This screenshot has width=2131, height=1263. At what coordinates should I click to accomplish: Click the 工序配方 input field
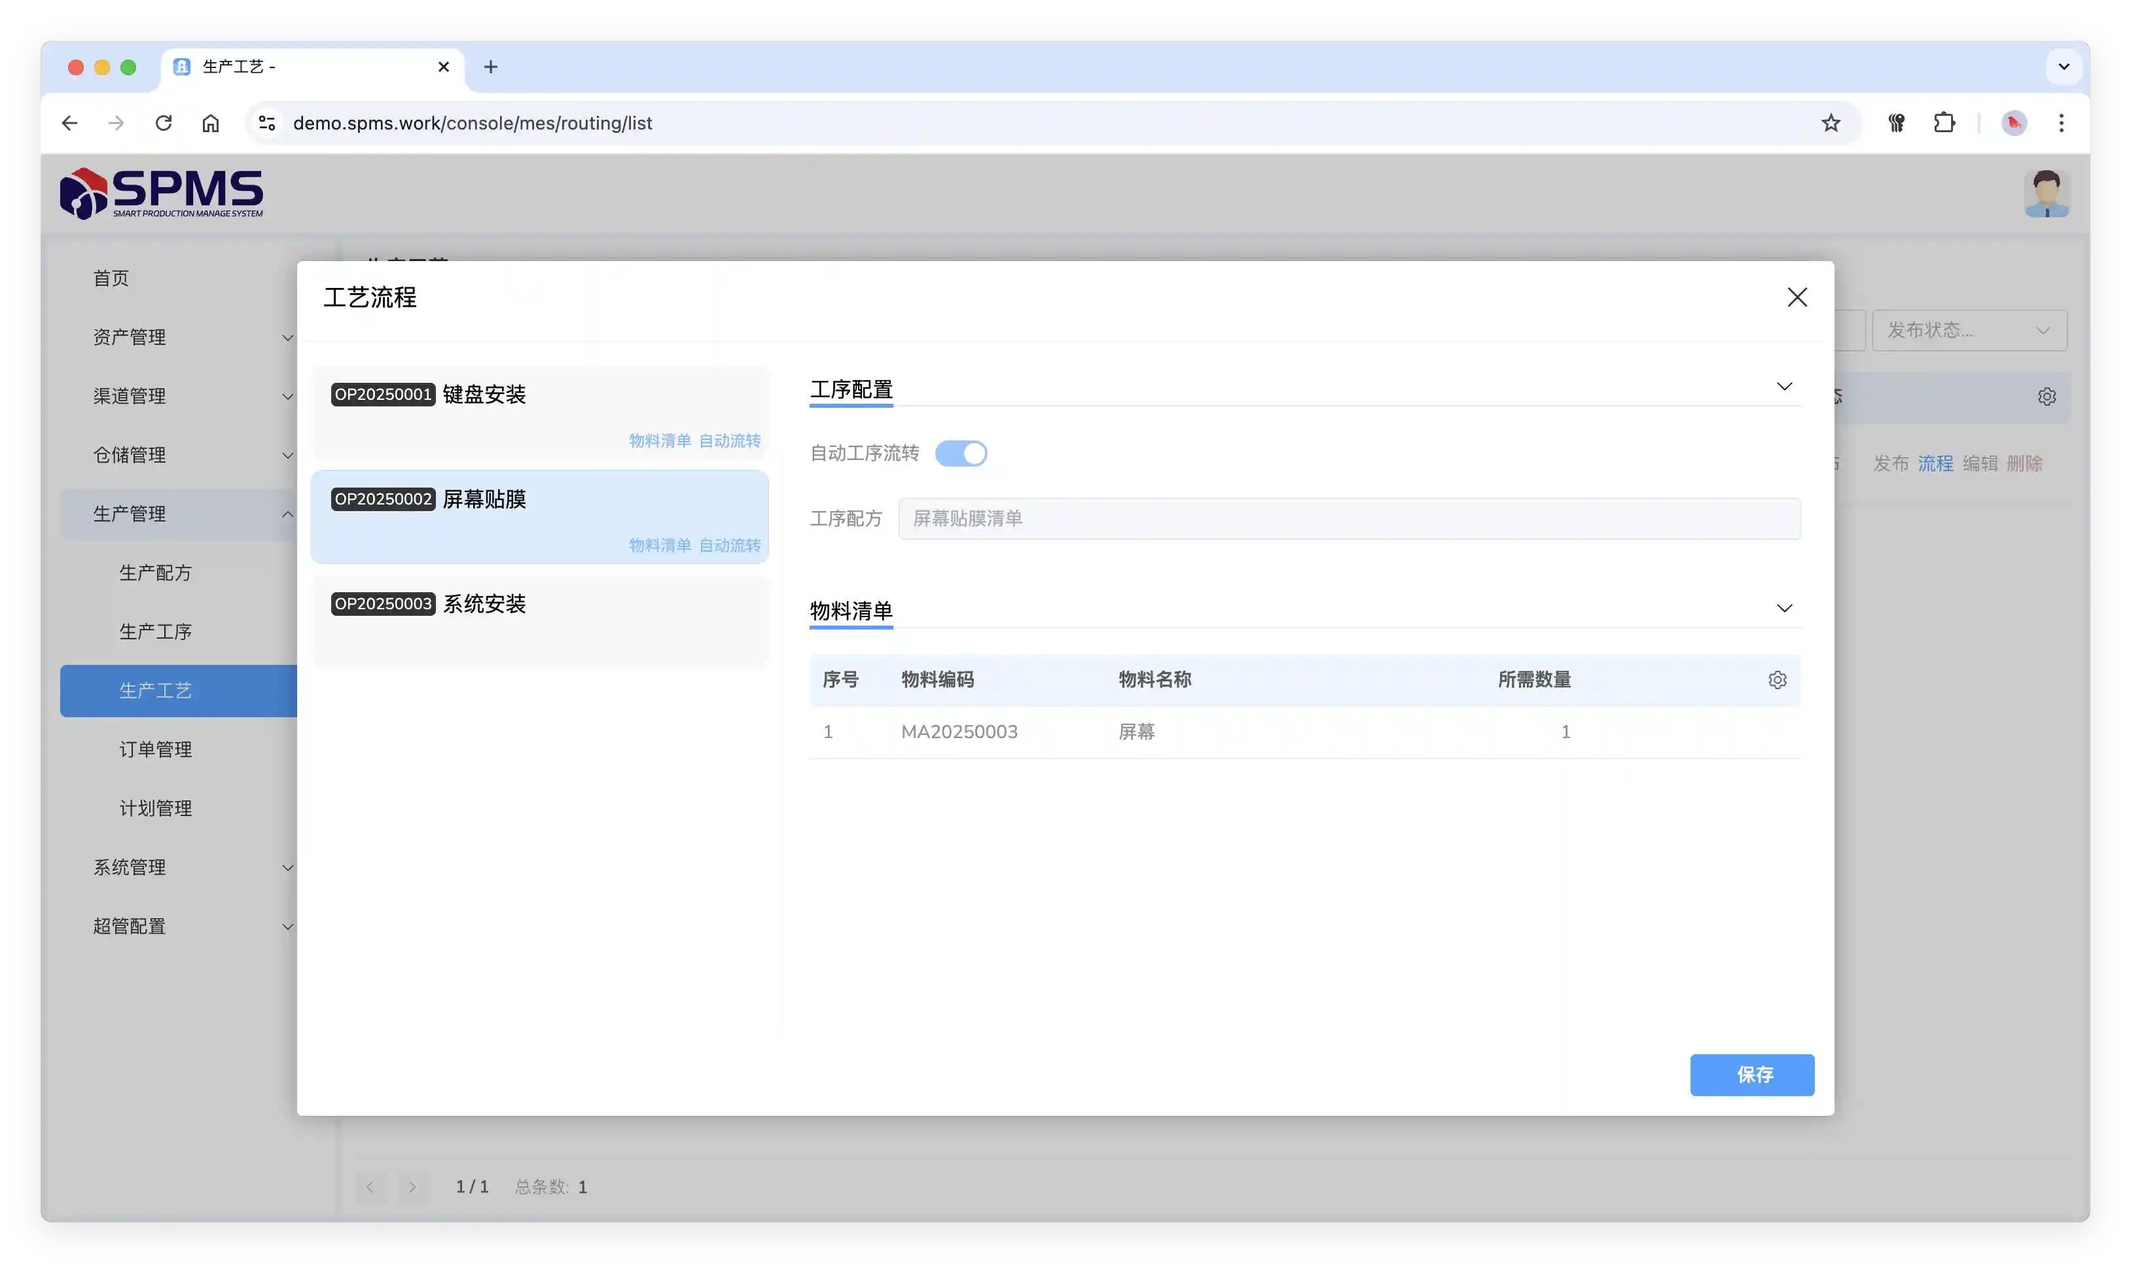click(x=1349, y=518)
